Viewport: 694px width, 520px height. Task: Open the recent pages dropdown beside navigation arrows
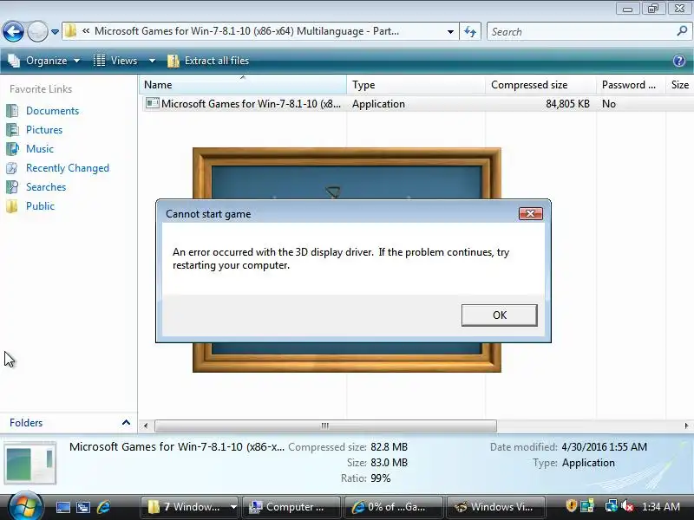click(x=55, y=32)
